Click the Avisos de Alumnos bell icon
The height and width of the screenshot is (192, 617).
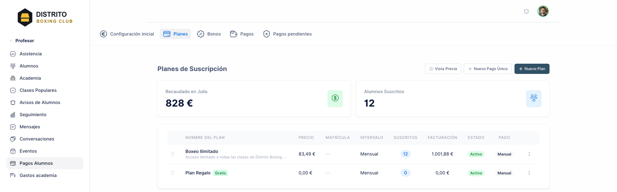click(13, 102)
